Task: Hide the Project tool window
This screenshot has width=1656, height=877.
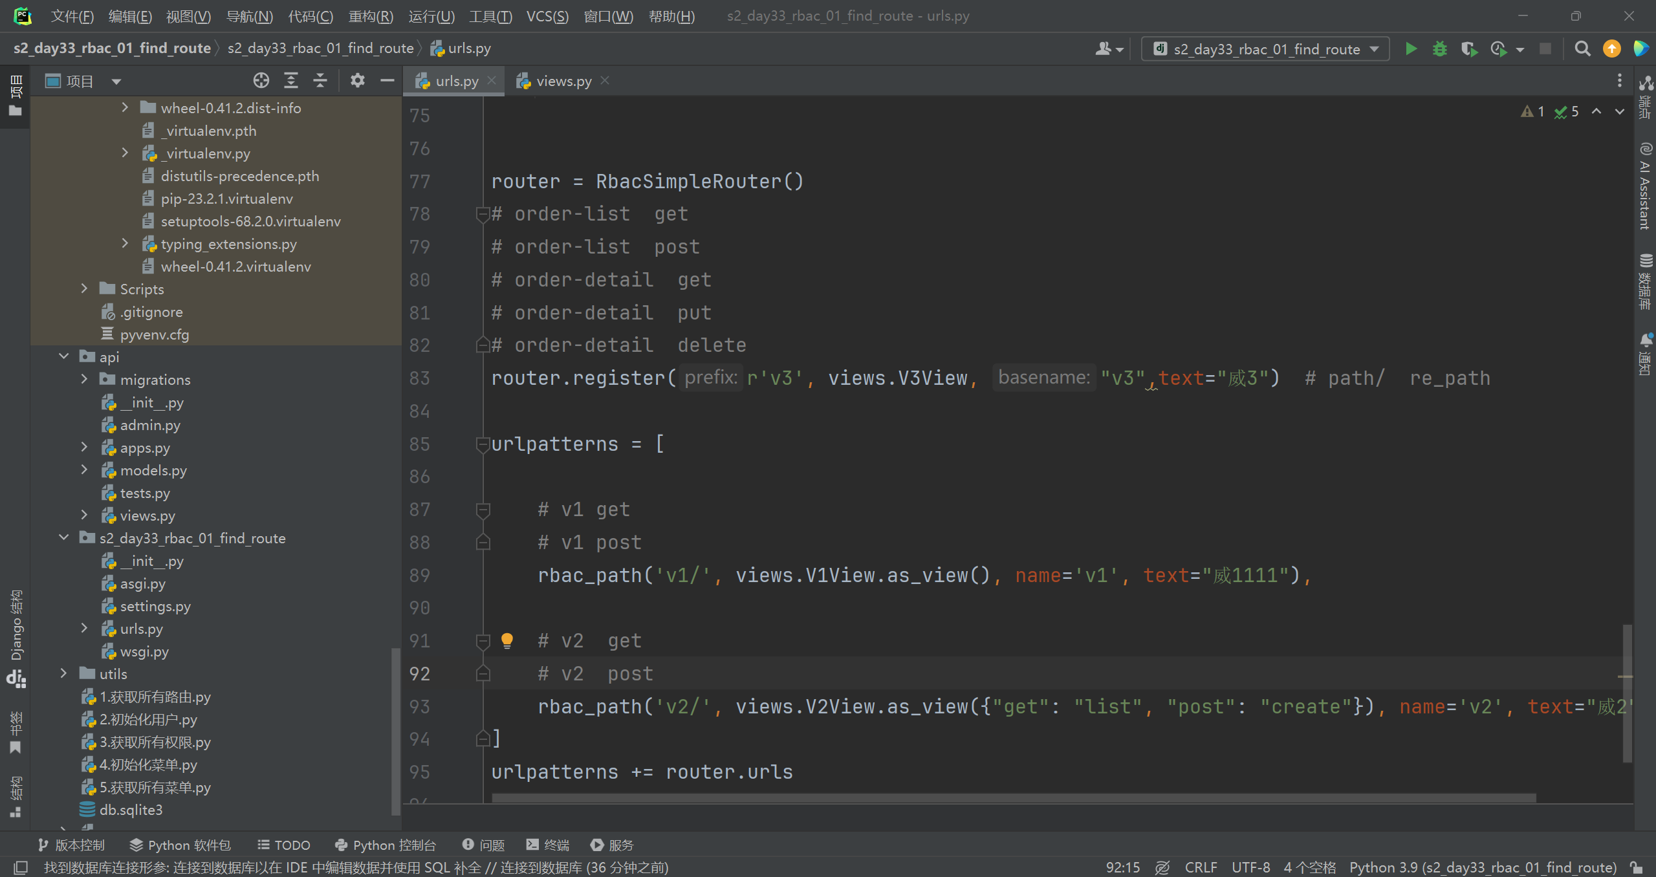Action: [x=387, y=81]
